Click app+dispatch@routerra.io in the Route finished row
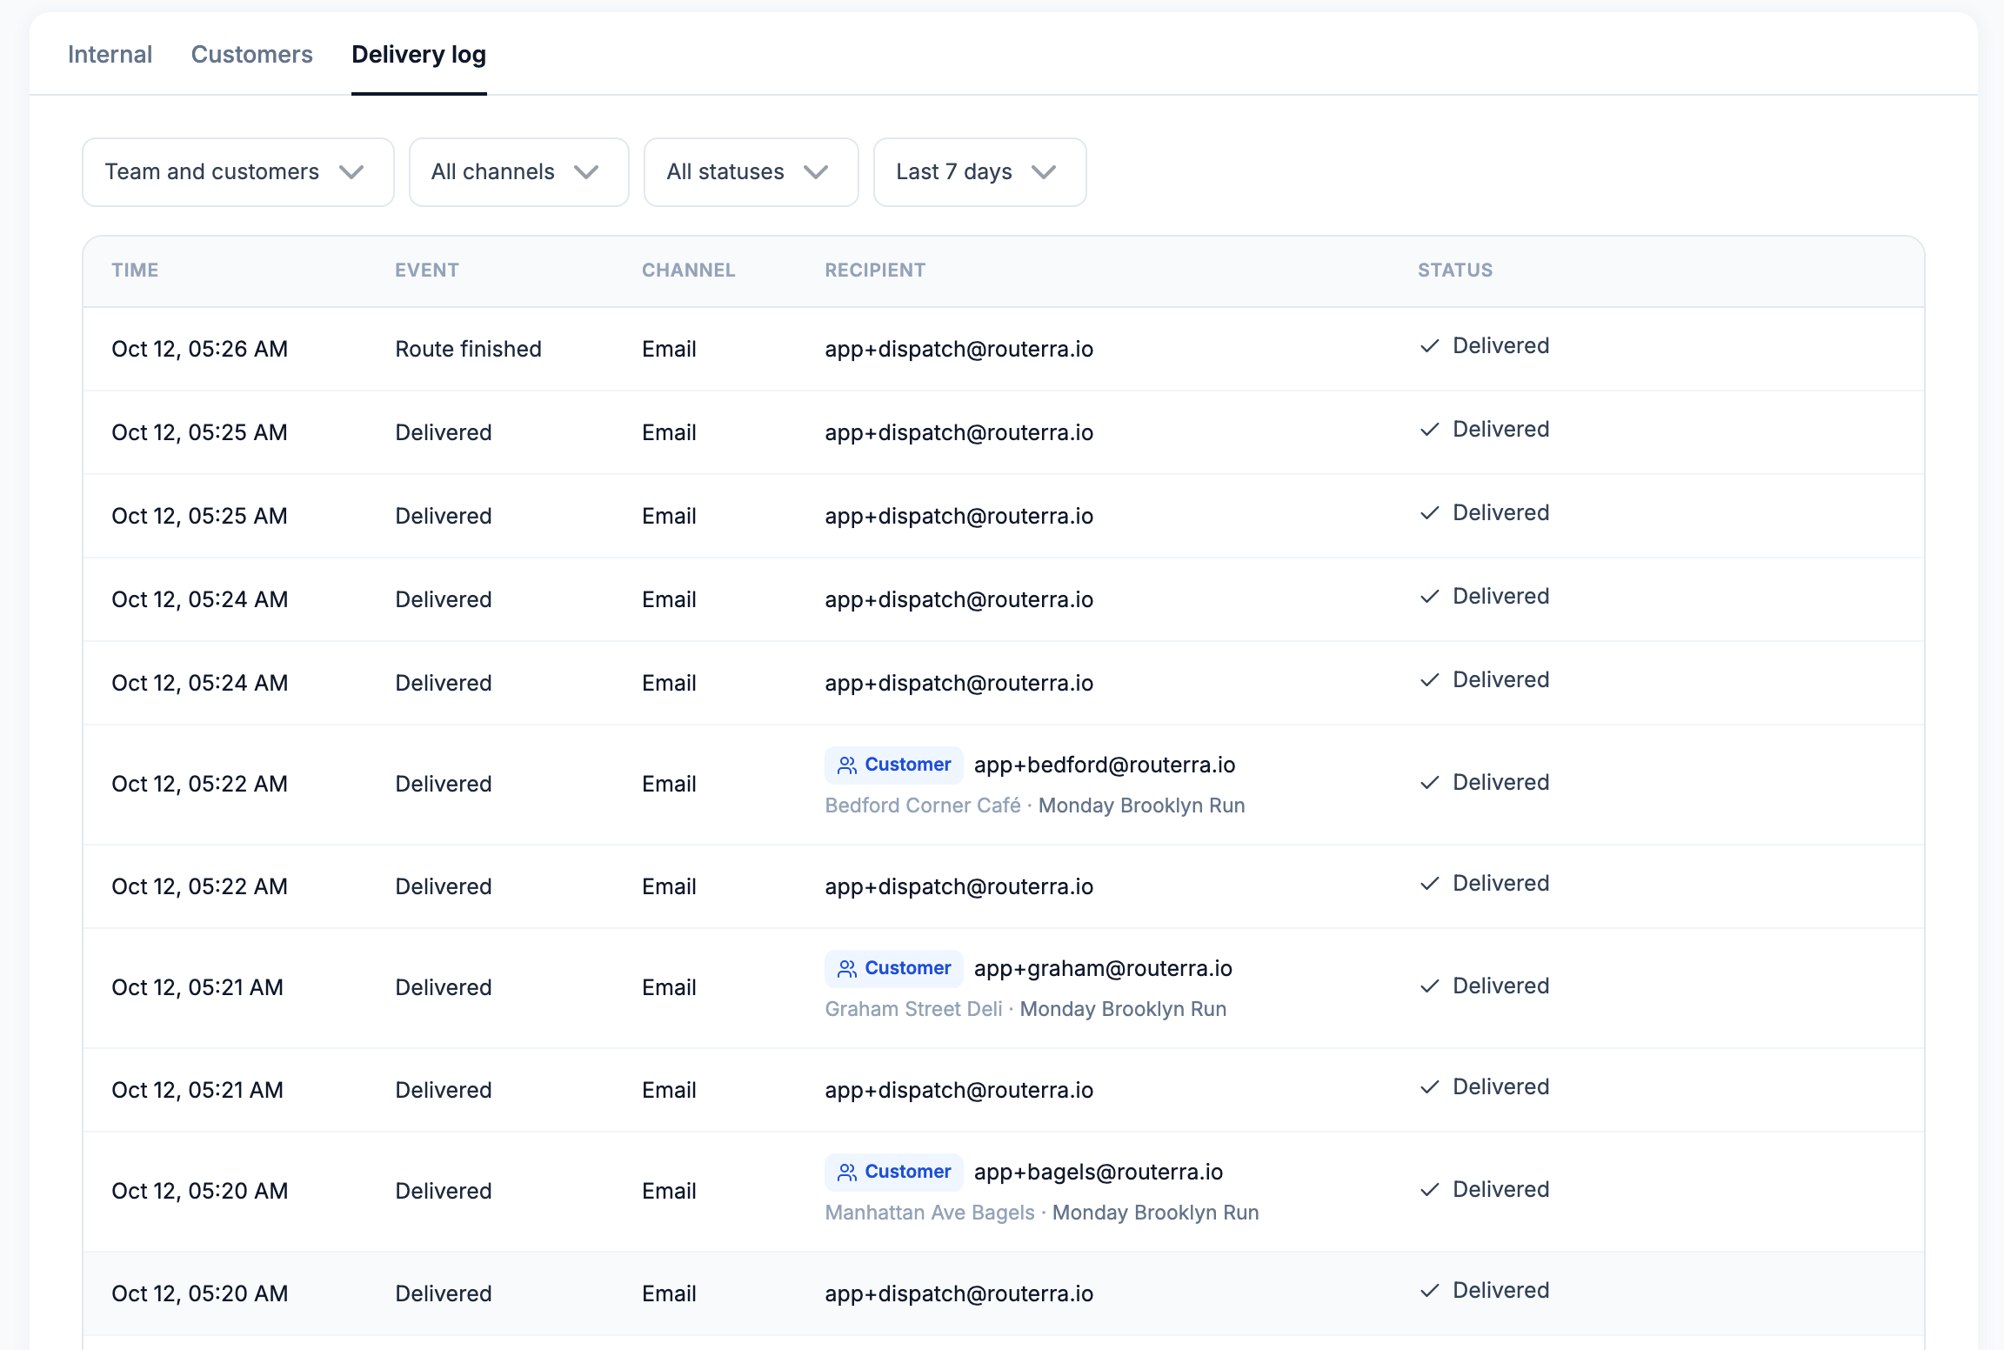The width and height of the screenshot is (2004, 1350). tap(959, 349)
